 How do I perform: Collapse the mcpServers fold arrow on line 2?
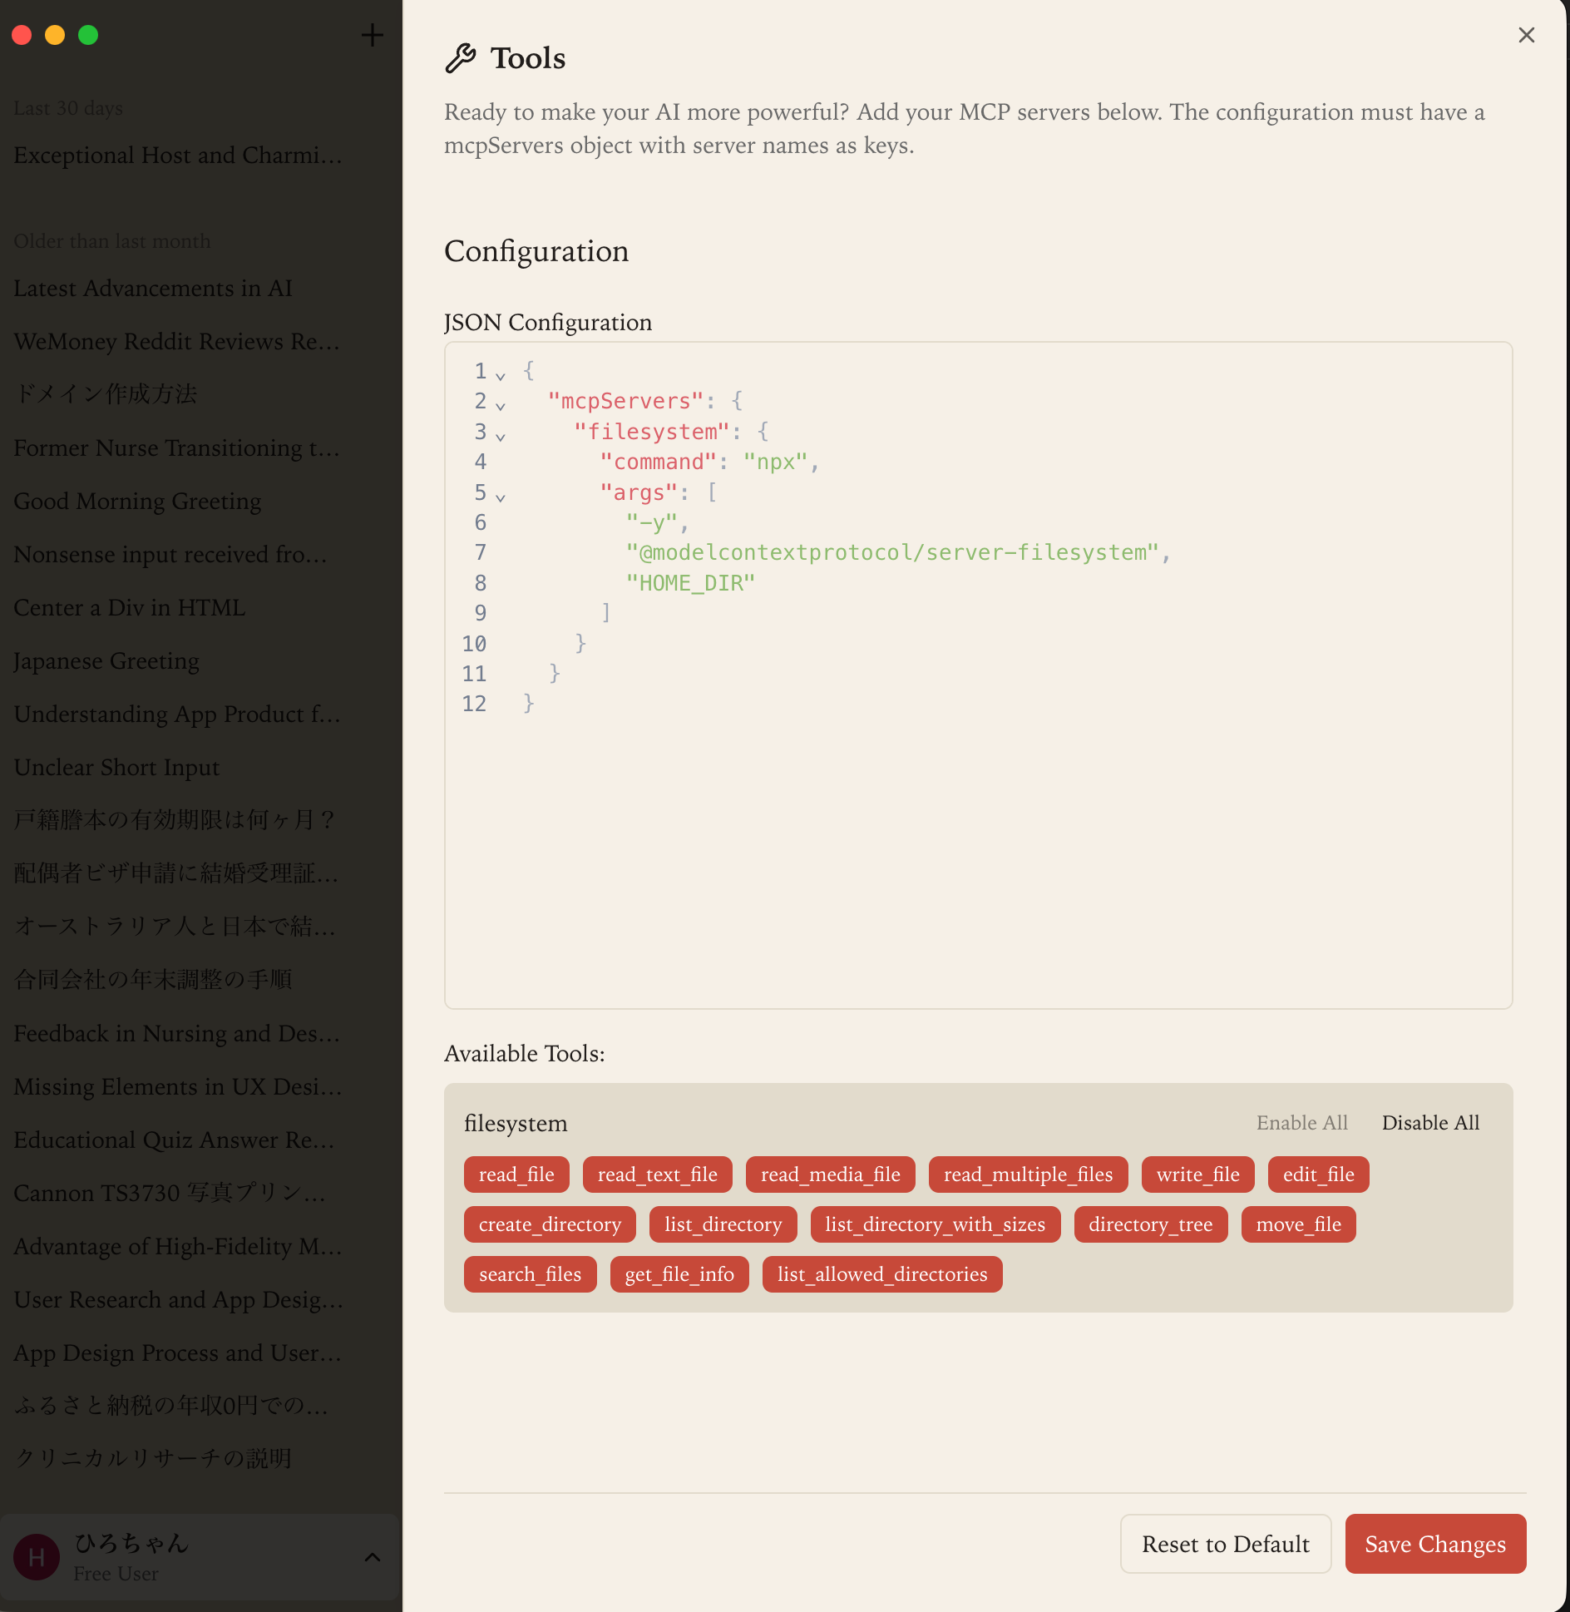[501, 406]
